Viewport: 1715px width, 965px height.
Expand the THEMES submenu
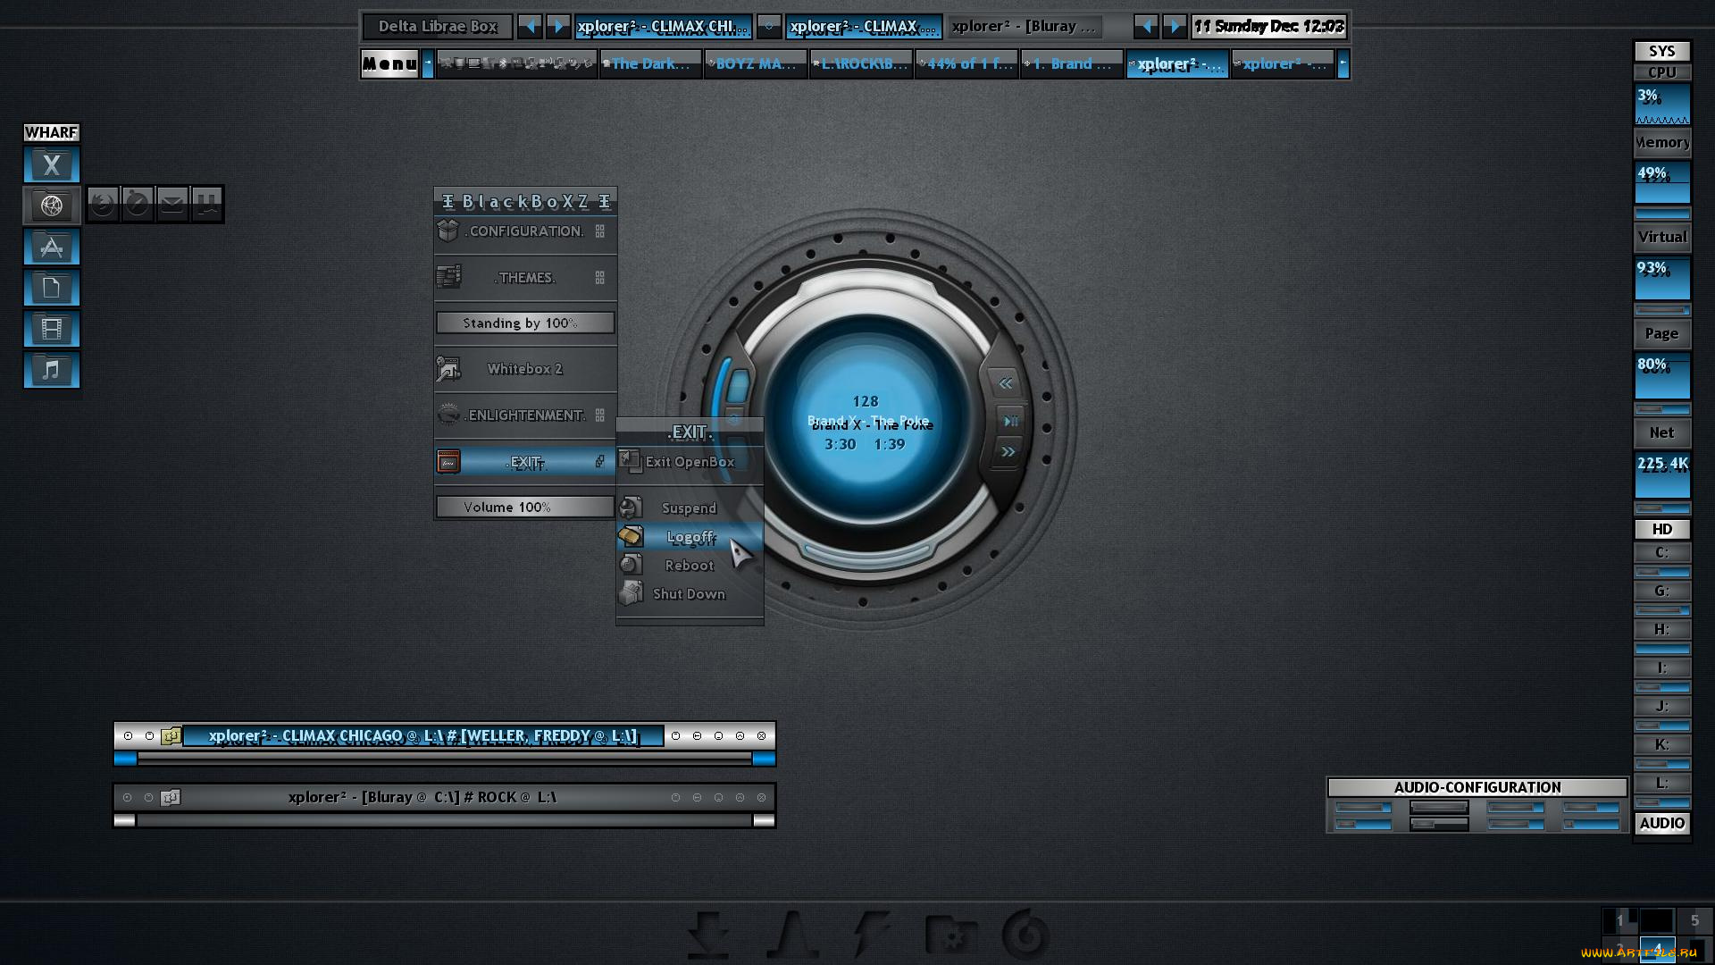[525, 278]
